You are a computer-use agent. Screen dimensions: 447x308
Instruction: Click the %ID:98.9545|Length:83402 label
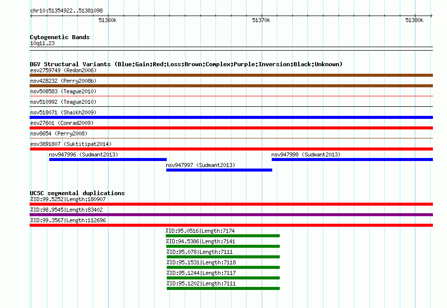pos(66,210)
